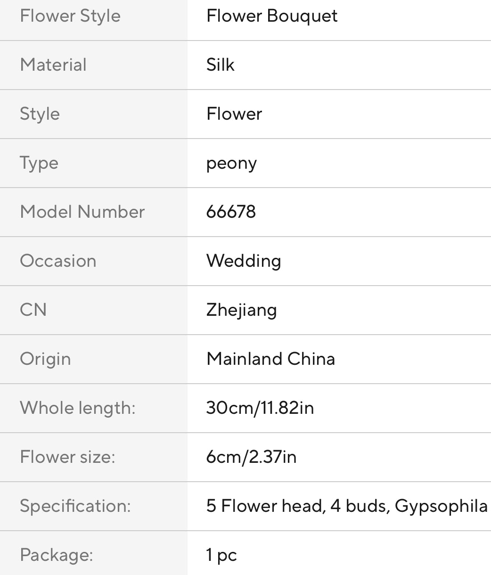This screenshot has height=575, width=491.
Task: Select the "Flower Bouquet" value text
Action: click(272, 16)
